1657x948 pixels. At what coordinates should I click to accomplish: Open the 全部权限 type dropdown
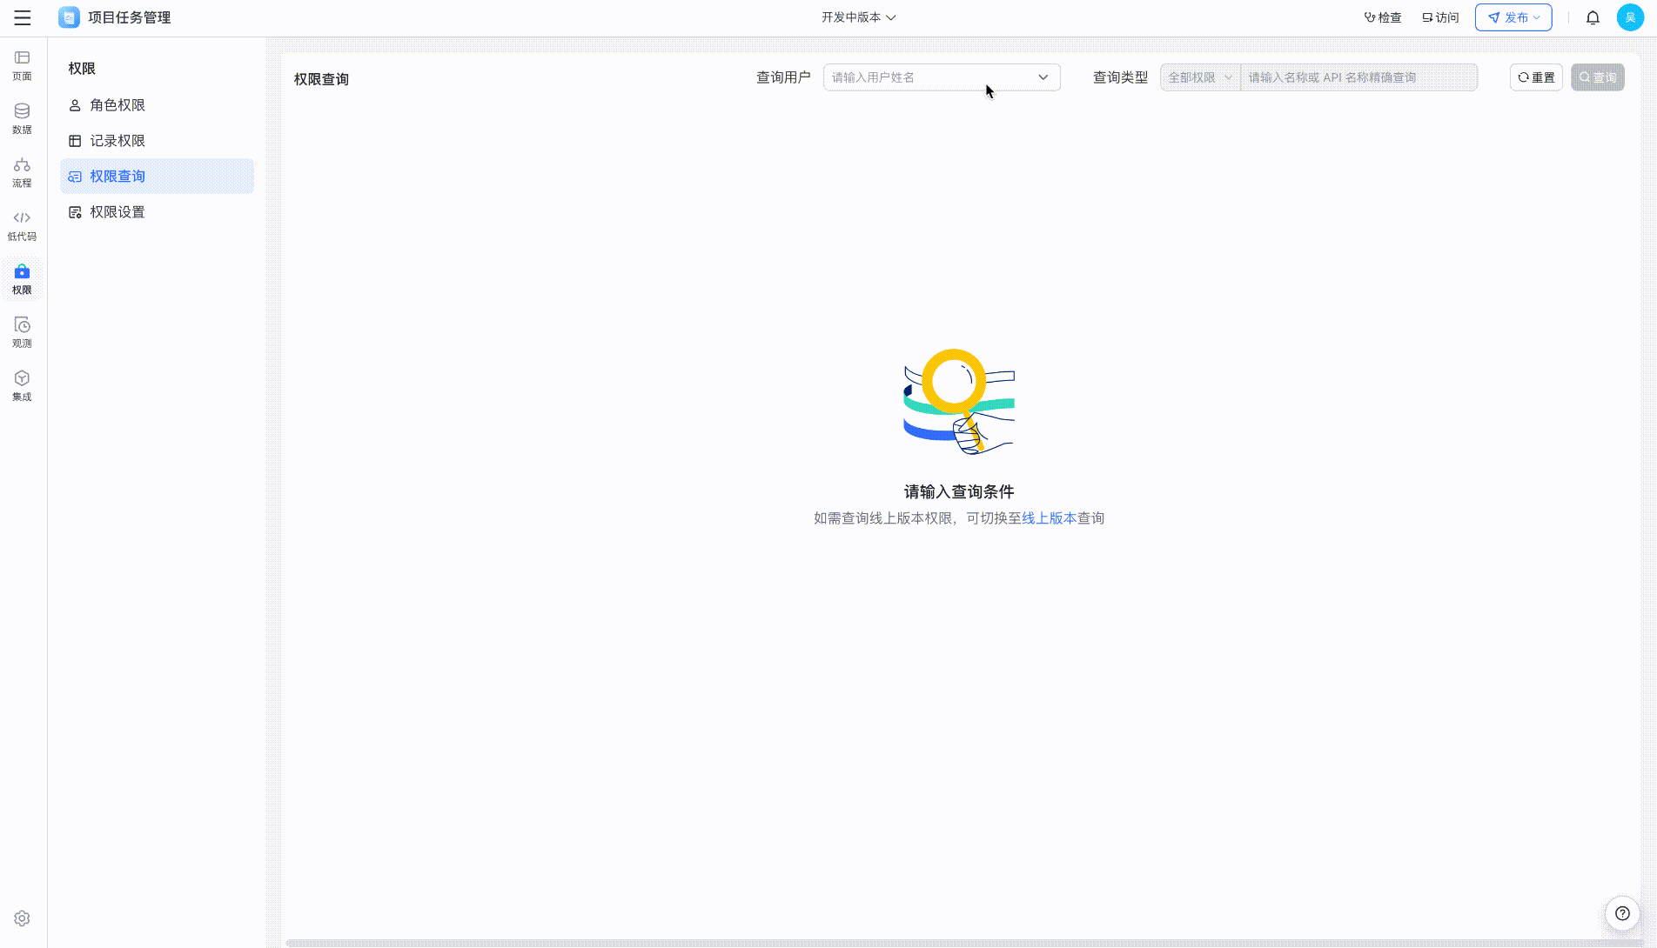[1200, 77]
